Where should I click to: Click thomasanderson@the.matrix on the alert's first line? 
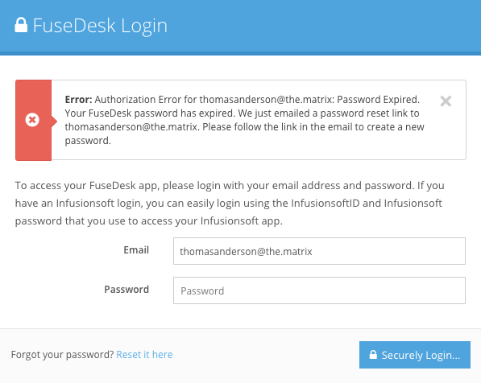266,100
